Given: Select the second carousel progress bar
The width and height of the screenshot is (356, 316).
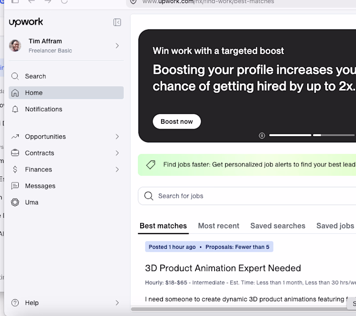Looking at the screenshot, I should [x=334, y=135].
